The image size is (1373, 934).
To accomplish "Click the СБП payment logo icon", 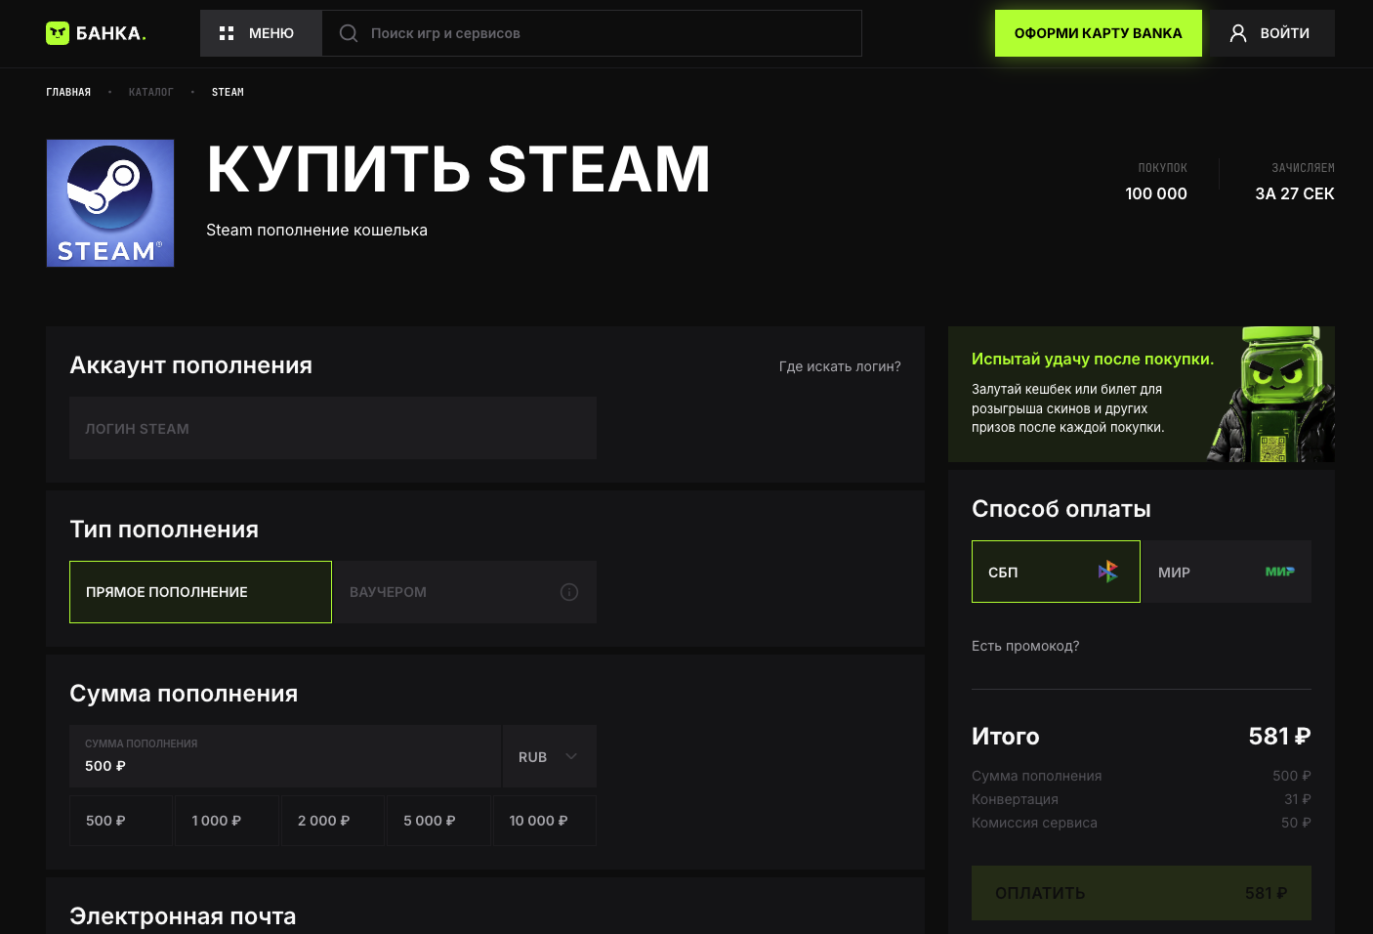I will pyautogui.click(x=1107, y=572).
